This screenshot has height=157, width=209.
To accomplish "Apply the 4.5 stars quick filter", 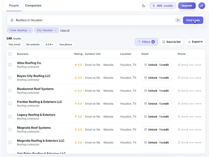I will [49, 44].
